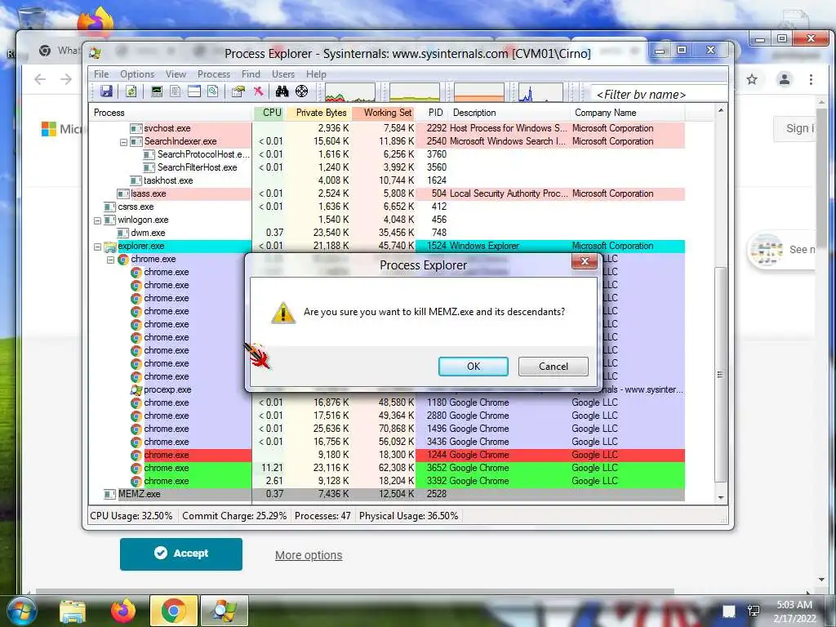Select the red chrome.exe row with PID 1244
This screenshot has height=627, width=836.
387,456
